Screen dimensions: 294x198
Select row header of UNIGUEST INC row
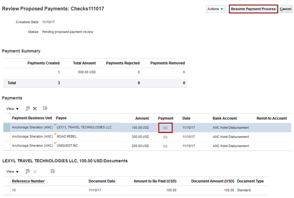point(6,146)
